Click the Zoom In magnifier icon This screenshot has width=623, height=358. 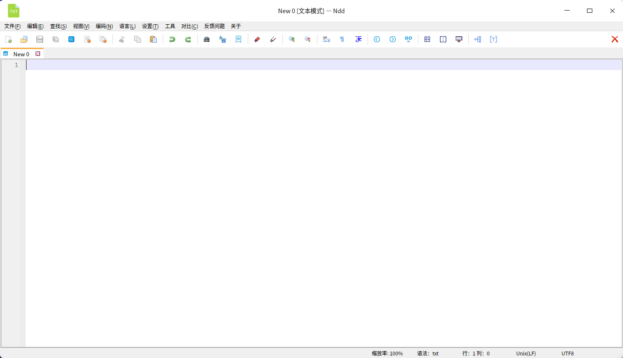(x=292, y=39)
